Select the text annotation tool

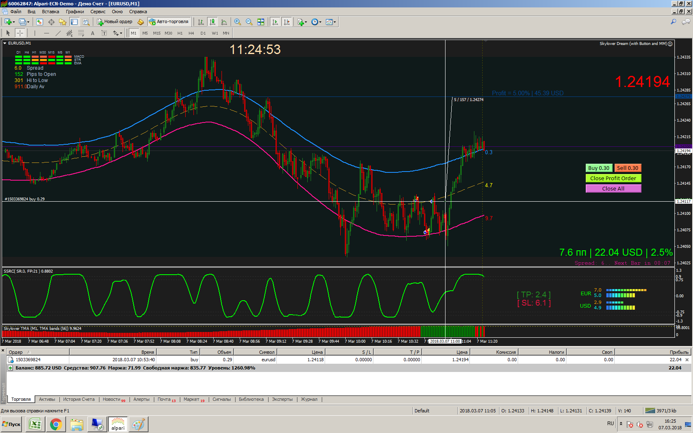tap(92, 33)
